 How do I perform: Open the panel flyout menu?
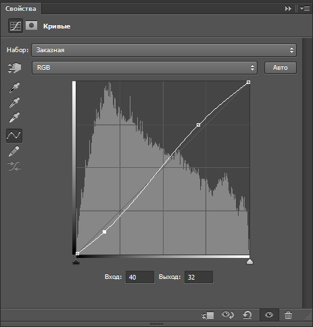click(x=305, y=9)
